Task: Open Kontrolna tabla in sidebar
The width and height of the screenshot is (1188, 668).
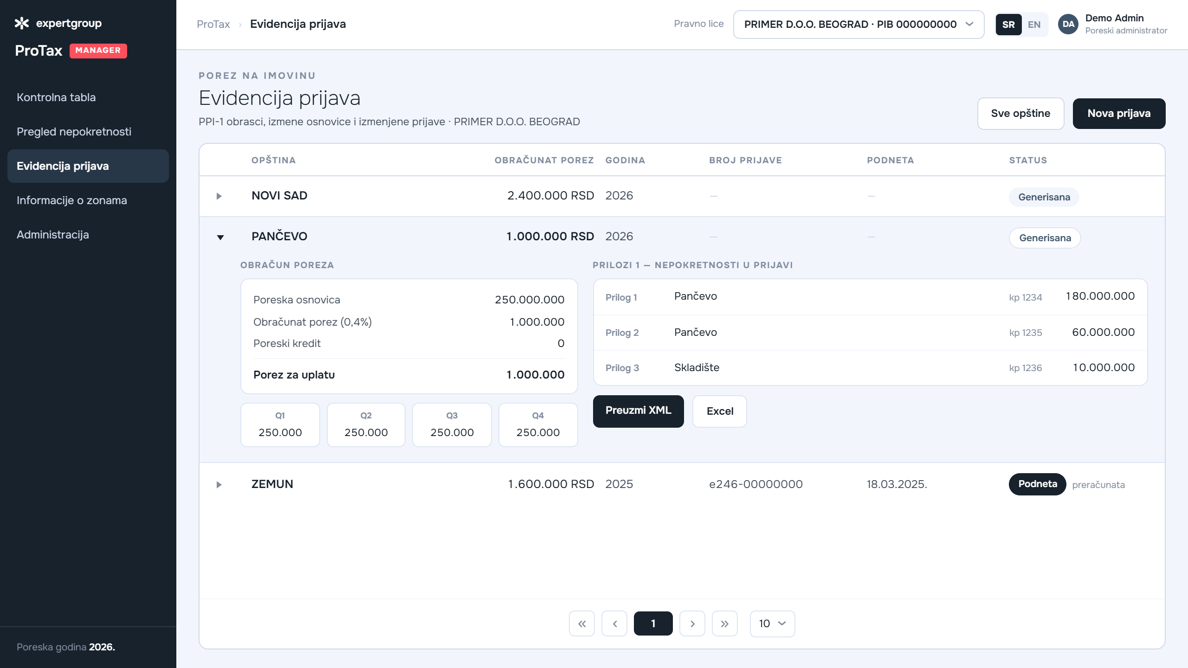Action: pos(88,97)
